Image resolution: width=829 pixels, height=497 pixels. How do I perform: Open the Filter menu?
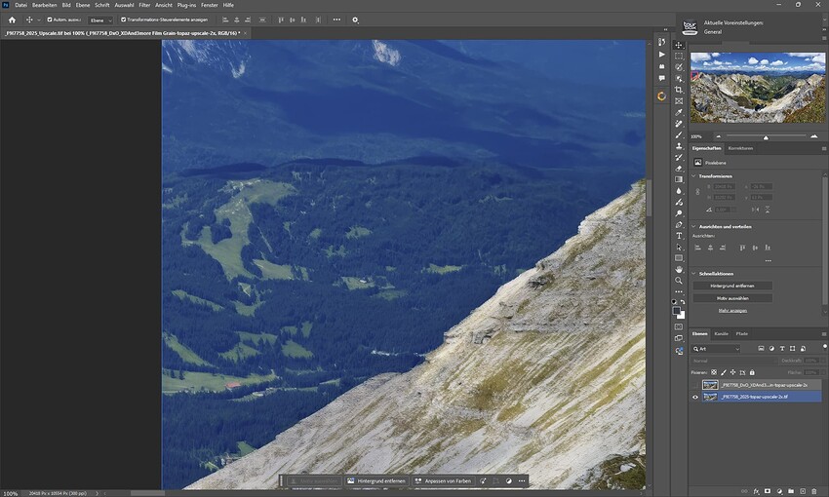pyautogui.click(x=144, y=5)
